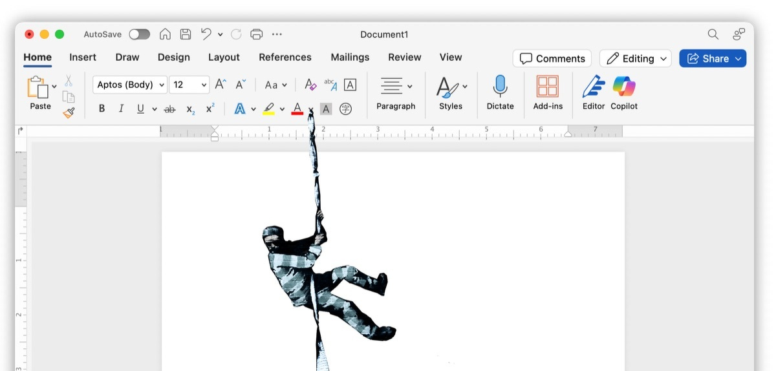Switch to the Mailings tab
Image resolution: width=776 pixels, height=371 pixels.
[x=350, y=57]
